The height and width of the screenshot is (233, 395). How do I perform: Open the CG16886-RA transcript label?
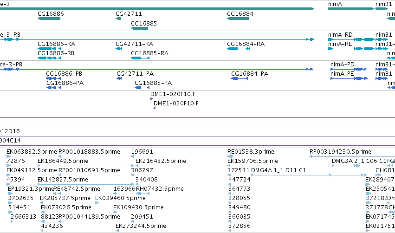click(x=57, y=44)
